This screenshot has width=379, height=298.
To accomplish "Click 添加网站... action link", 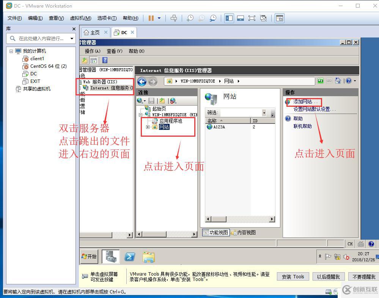I will (305, 101).
